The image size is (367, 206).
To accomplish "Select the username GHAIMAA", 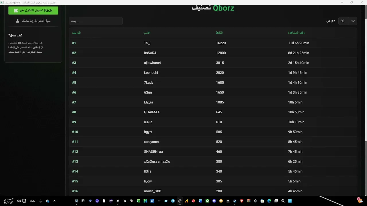I will [152, 112].
